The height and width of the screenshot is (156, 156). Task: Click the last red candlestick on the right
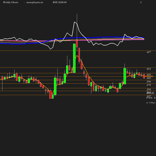pos(144,76)
